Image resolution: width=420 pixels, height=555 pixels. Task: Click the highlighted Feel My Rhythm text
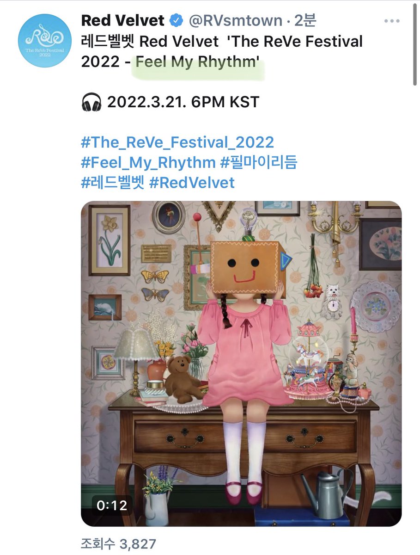point(196,62)
